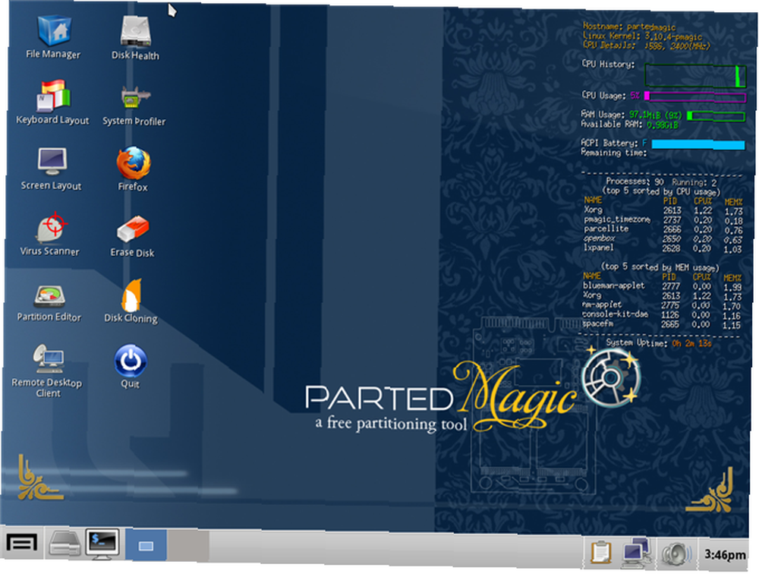This screenshot has width=759, height=574.
Task: Click the console-kit-dae process row
Action: [x=662, y=315]
